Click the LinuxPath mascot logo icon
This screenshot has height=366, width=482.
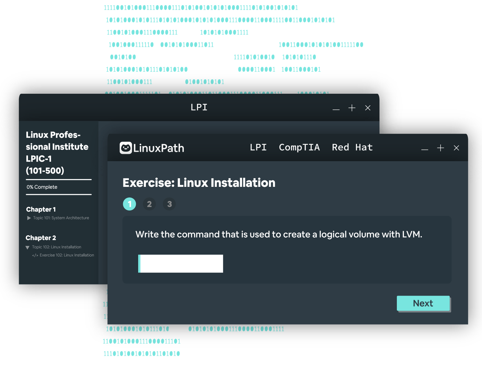pos(126,148)
